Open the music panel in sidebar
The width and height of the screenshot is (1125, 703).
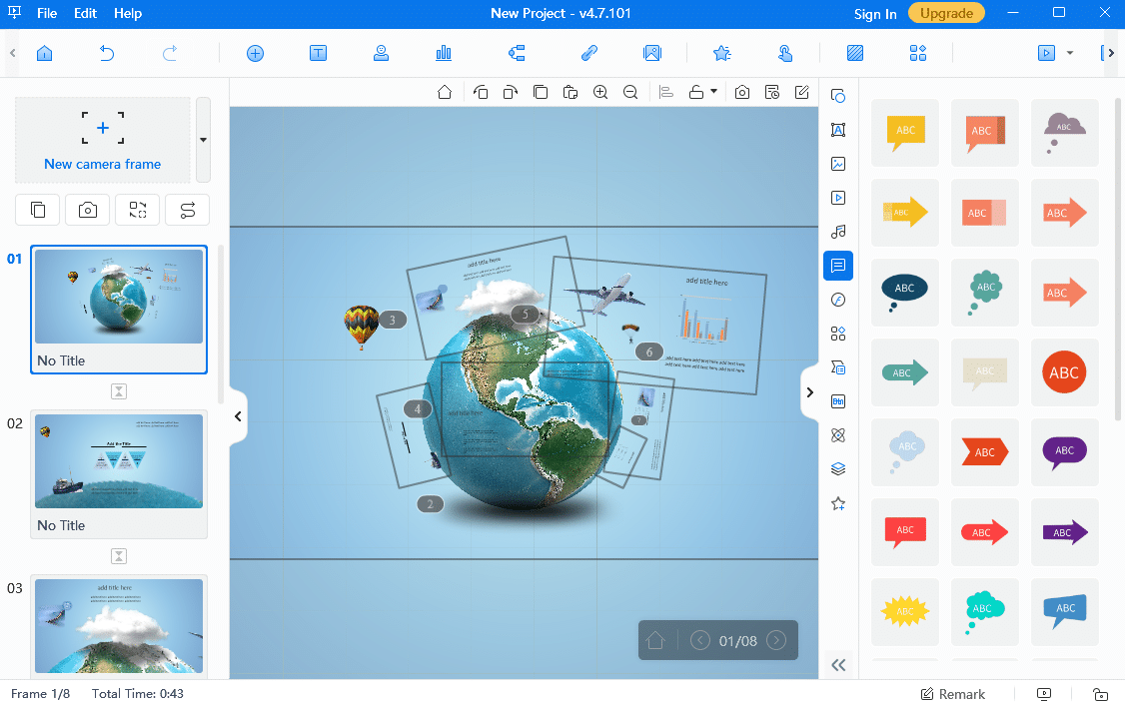coord(838,232)
